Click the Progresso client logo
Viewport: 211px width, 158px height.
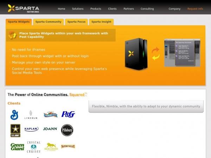tap(51, 114)
